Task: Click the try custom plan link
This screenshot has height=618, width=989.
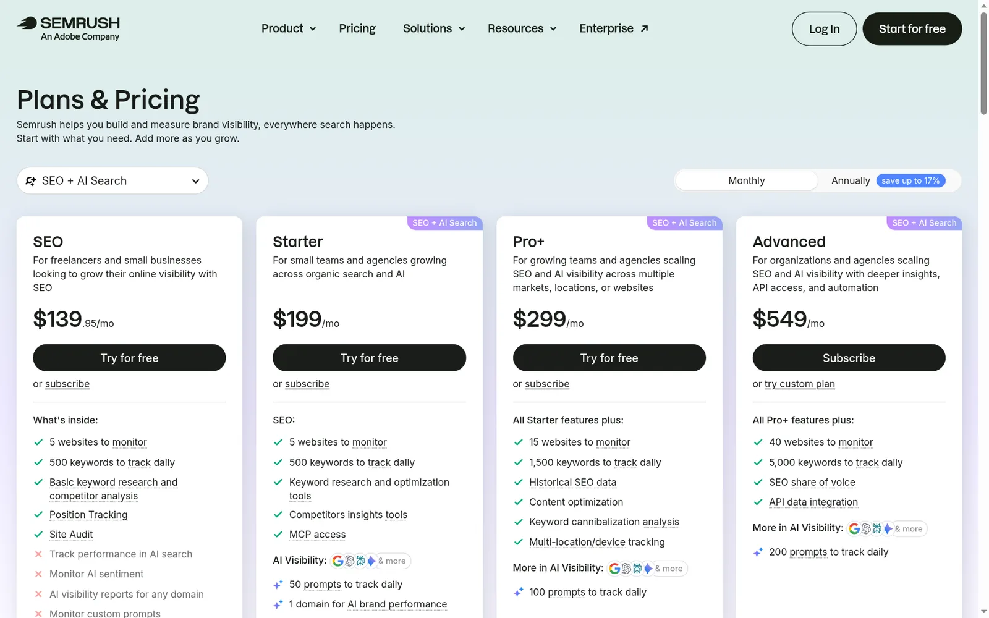Action: click(x=800, y=384)
